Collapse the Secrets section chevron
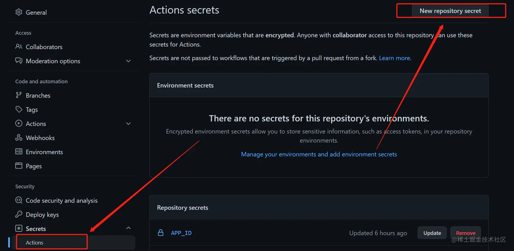This screenshot has height=251, width=514. point(128,228)
